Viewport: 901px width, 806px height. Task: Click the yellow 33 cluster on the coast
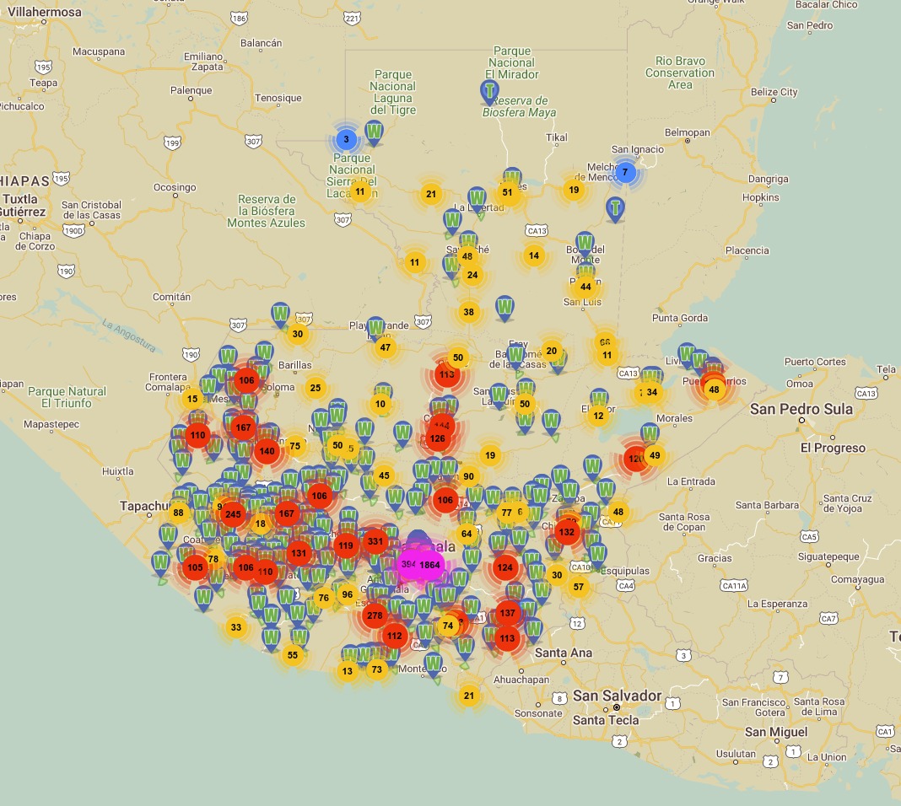[236, 627]
